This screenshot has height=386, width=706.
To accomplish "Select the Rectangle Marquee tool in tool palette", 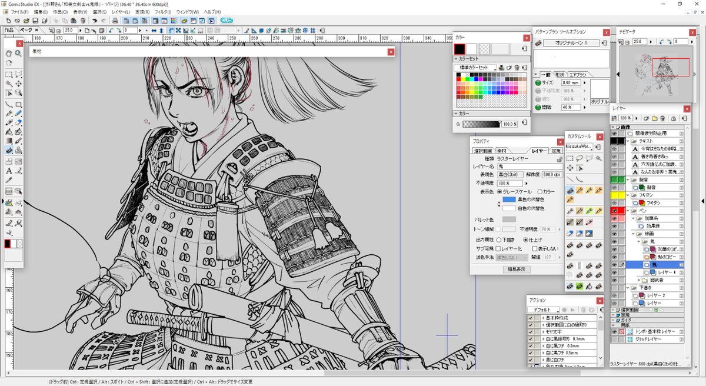I will click(8, 75).
